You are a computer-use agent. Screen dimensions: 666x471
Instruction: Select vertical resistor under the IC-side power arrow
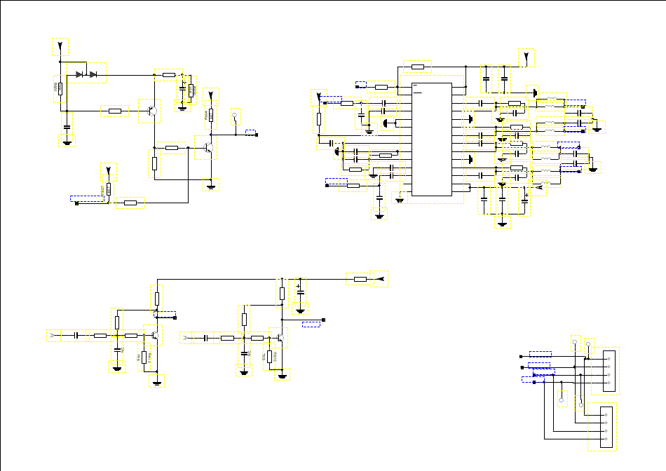[x=319, y=119]
